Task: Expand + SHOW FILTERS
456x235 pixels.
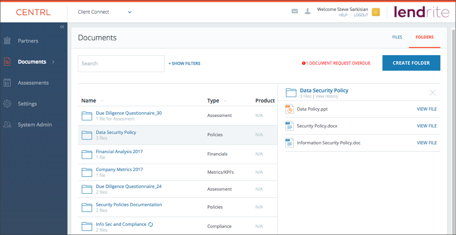Action: click(184, 63)
